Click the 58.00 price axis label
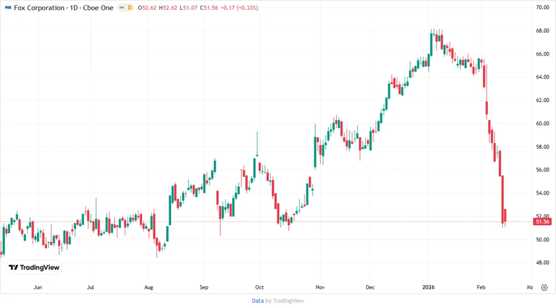Viewport: 556px width, 308px height. [542, 147]
